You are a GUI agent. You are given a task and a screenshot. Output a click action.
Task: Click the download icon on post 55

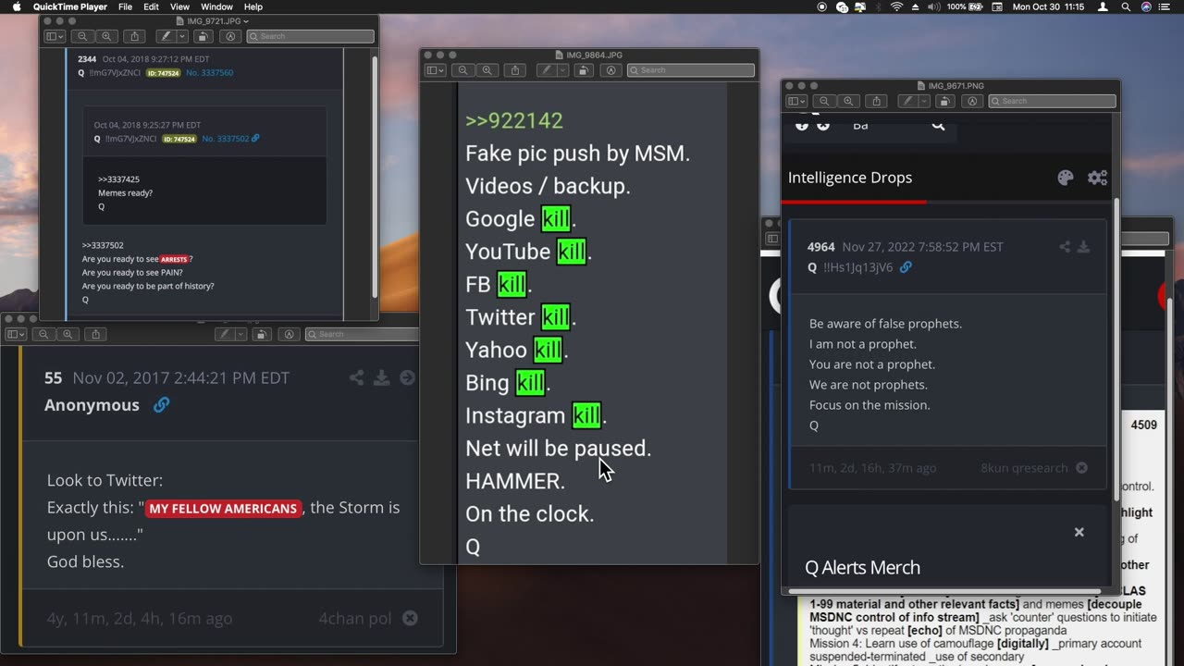[381, 377]
